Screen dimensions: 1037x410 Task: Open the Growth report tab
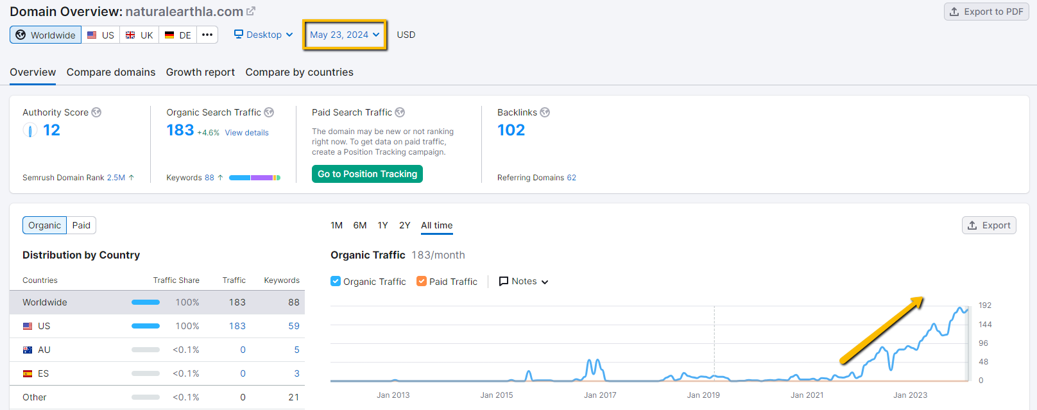click(x=200, y=72)
